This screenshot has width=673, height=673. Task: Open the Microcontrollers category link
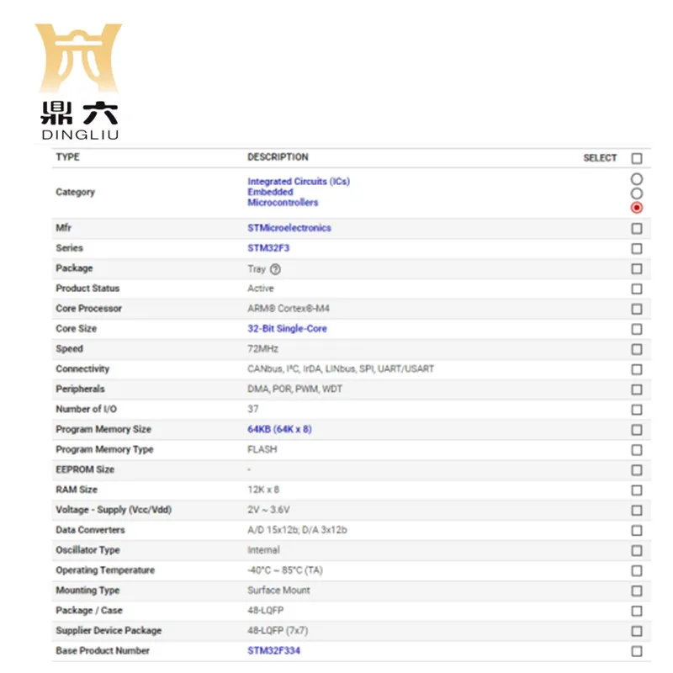(x=283, y=203)
